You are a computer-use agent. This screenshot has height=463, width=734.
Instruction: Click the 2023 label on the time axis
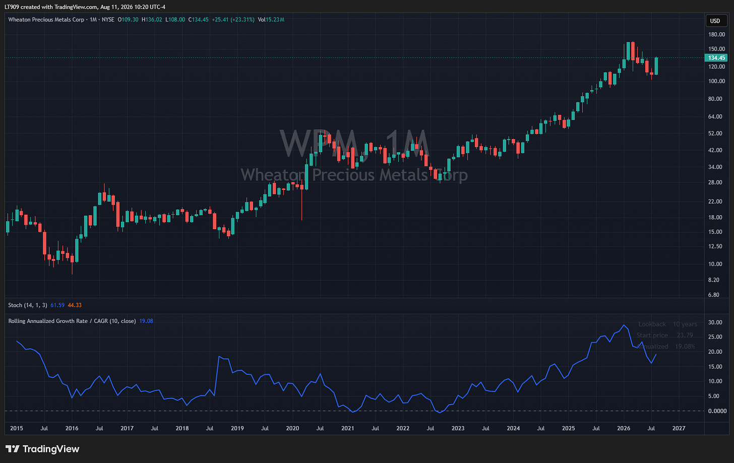(x=458, y=428)
